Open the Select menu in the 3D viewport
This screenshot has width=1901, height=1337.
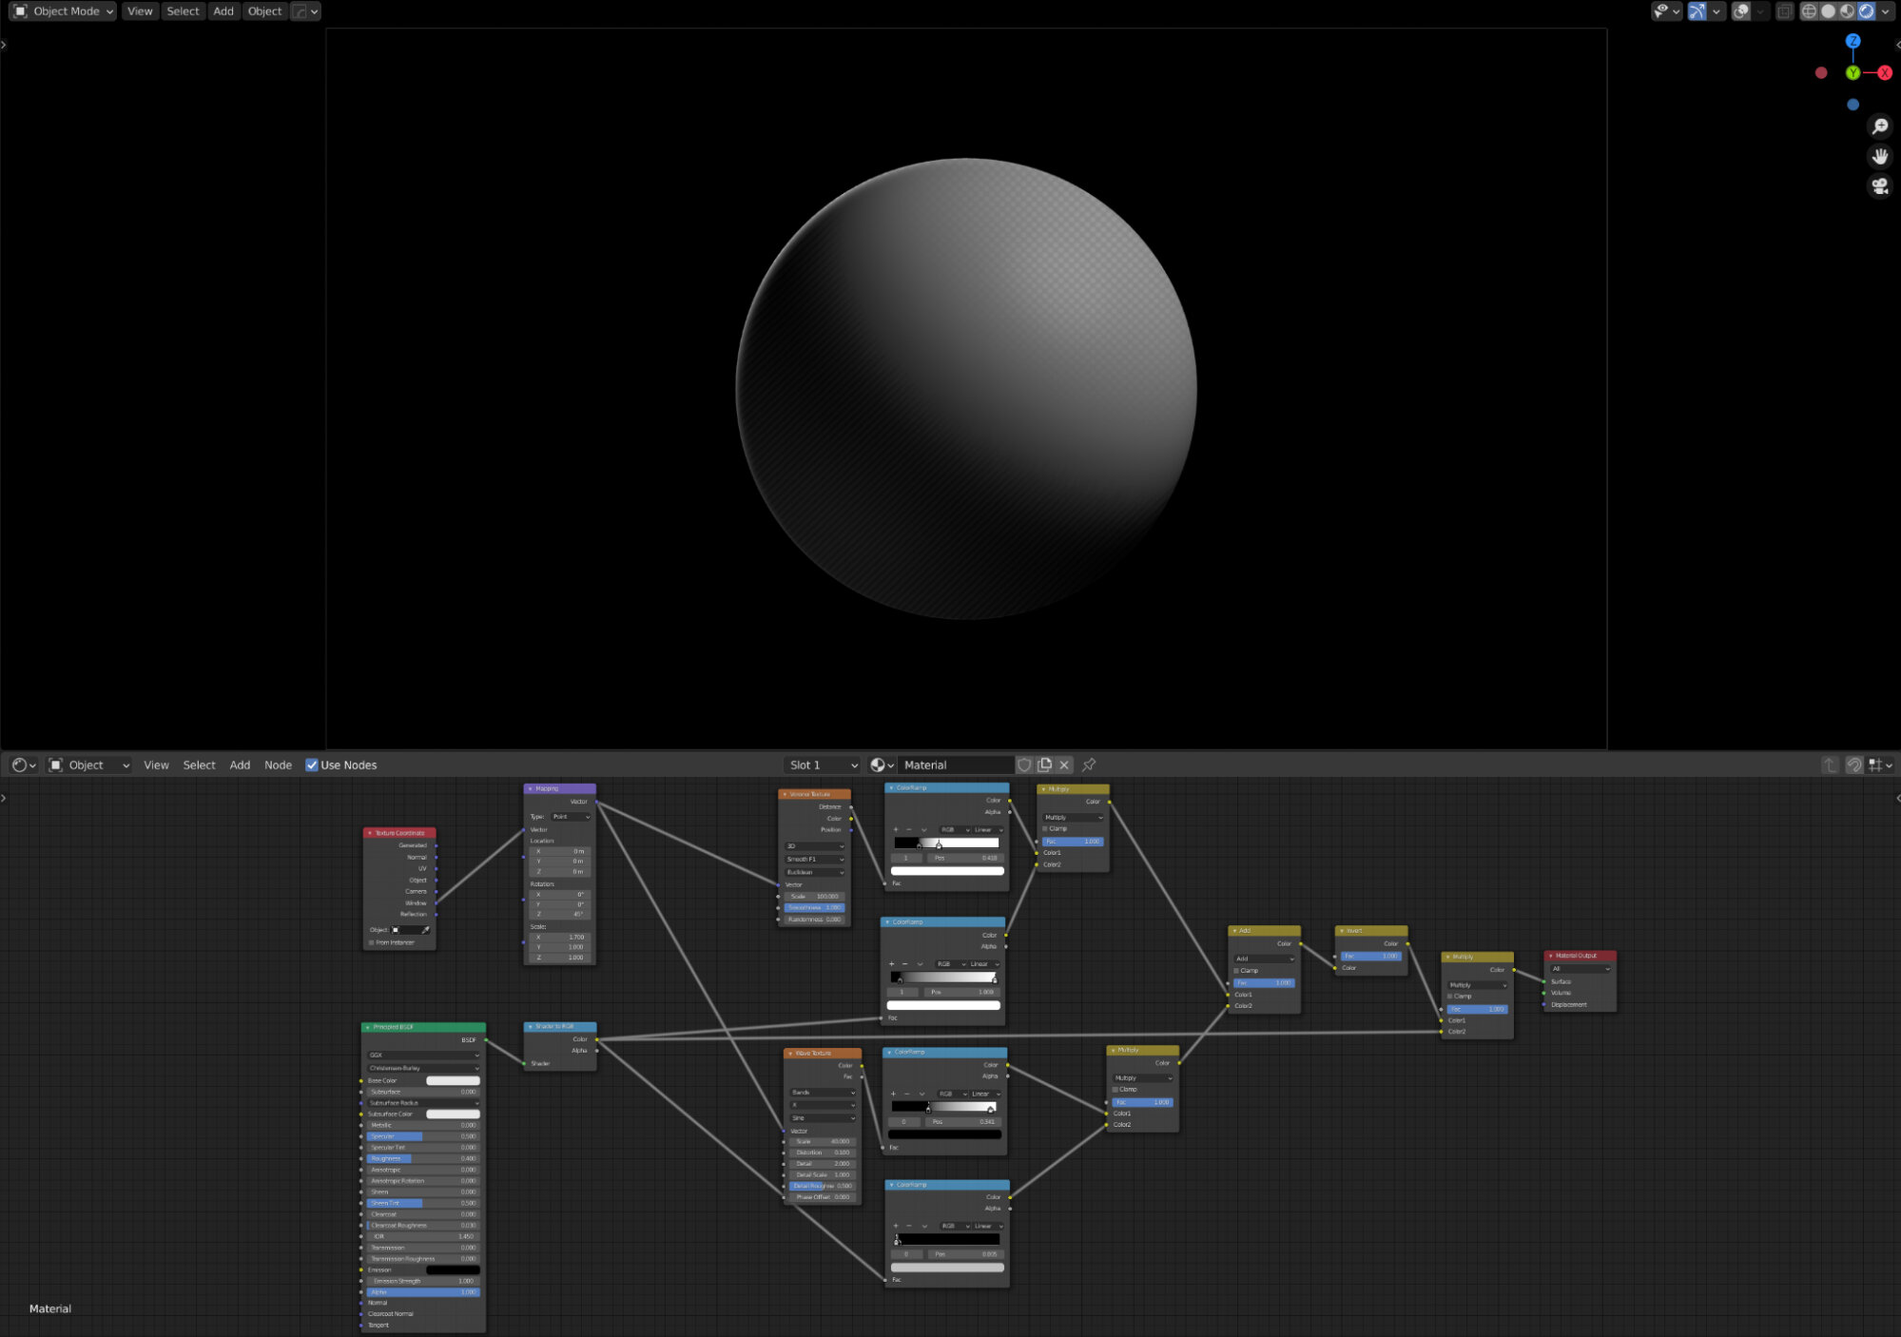[183, 10]
